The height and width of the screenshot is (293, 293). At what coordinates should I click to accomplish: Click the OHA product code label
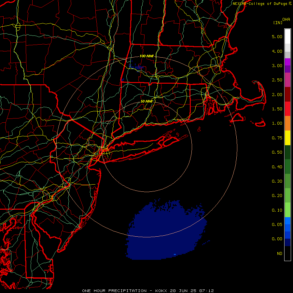286,20
